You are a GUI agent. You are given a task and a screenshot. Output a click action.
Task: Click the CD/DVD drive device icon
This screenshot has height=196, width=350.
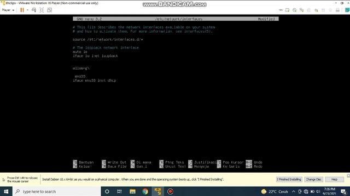coord(294,10)
